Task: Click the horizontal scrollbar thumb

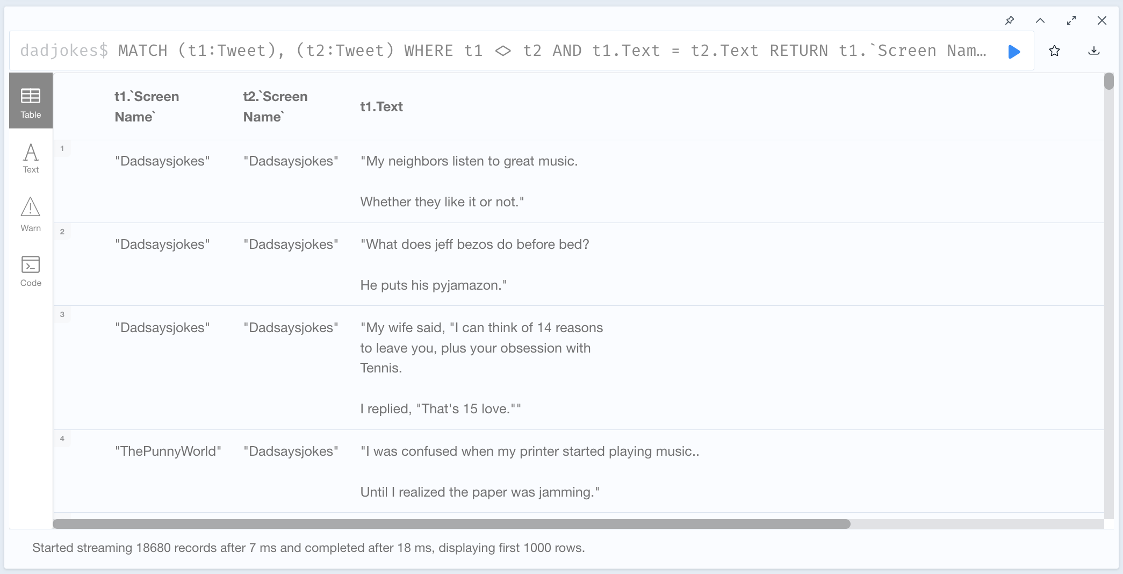Action: pyautogui.click(x=451, y=524)
